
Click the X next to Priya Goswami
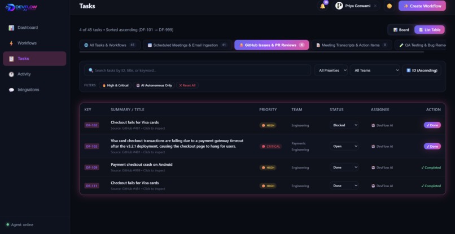pos(375,6)
